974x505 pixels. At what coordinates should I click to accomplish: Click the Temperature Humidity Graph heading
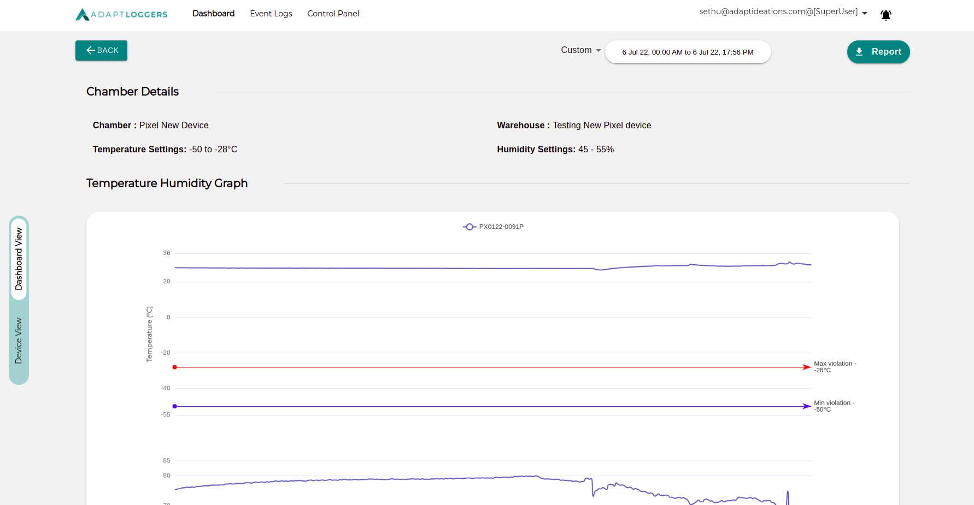[167, 183]
